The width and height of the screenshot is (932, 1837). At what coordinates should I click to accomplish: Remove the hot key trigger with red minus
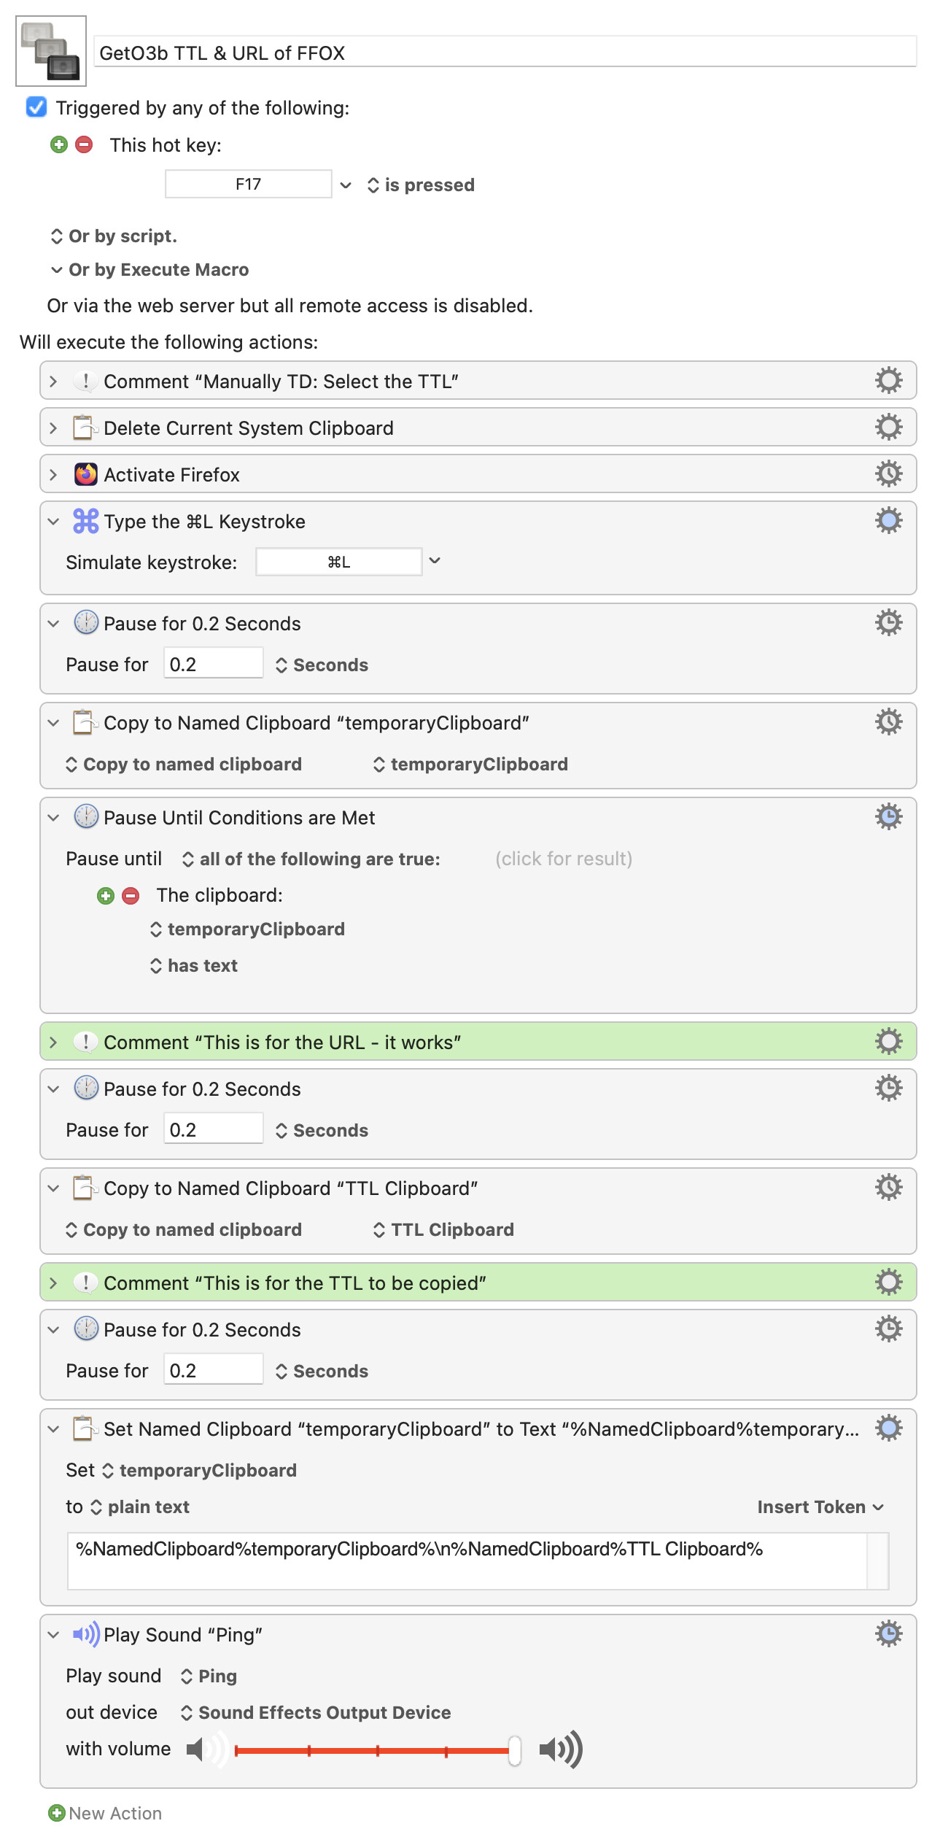[x=85, y=144]
